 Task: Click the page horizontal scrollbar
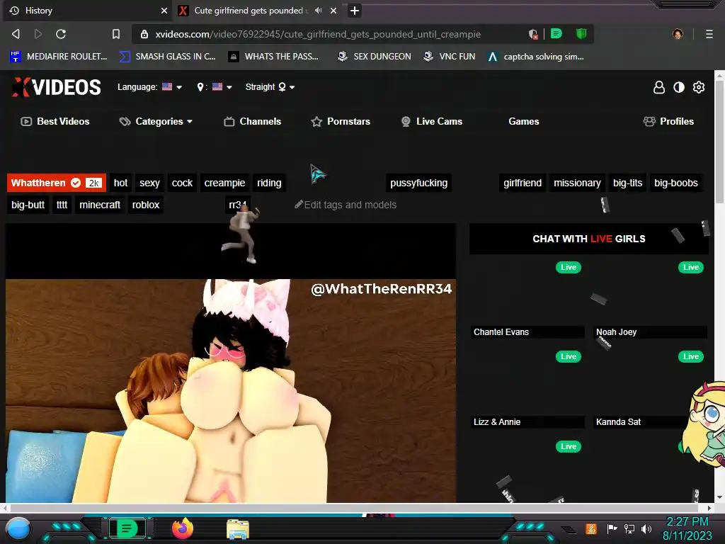(x=354, y=508)
